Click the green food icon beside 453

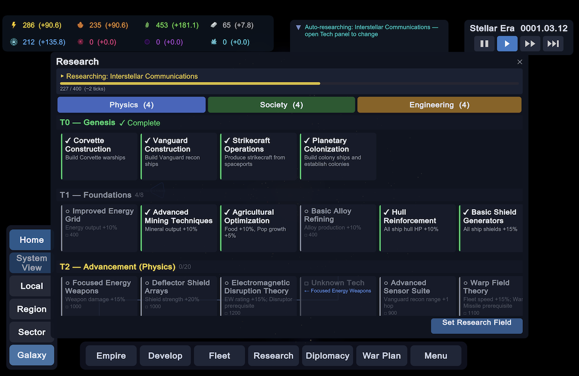point(147,25)
